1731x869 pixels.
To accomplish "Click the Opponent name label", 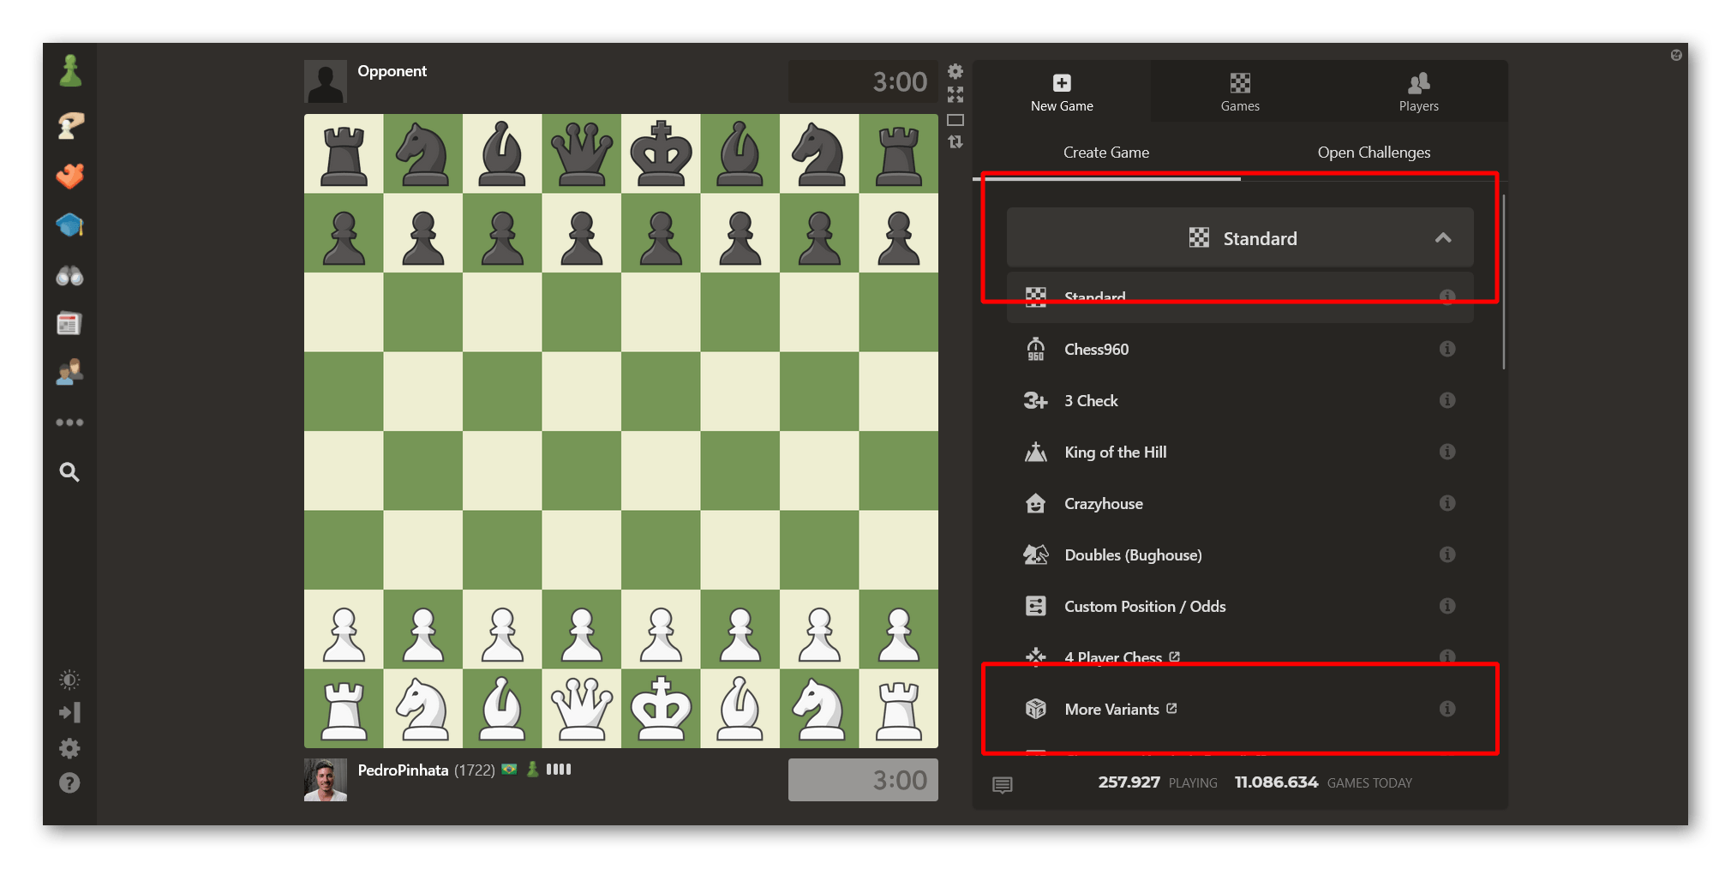I will (x=392, y=71).
